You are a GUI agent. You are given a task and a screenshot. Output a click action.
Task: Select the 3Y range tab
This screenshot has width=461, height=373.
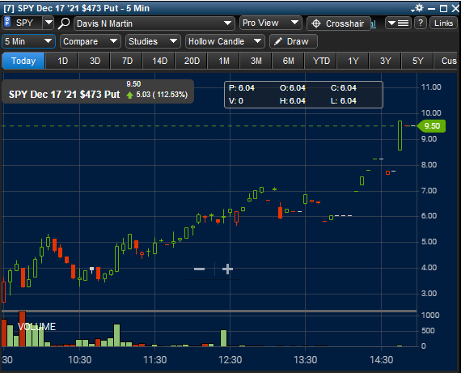[386, 61]
